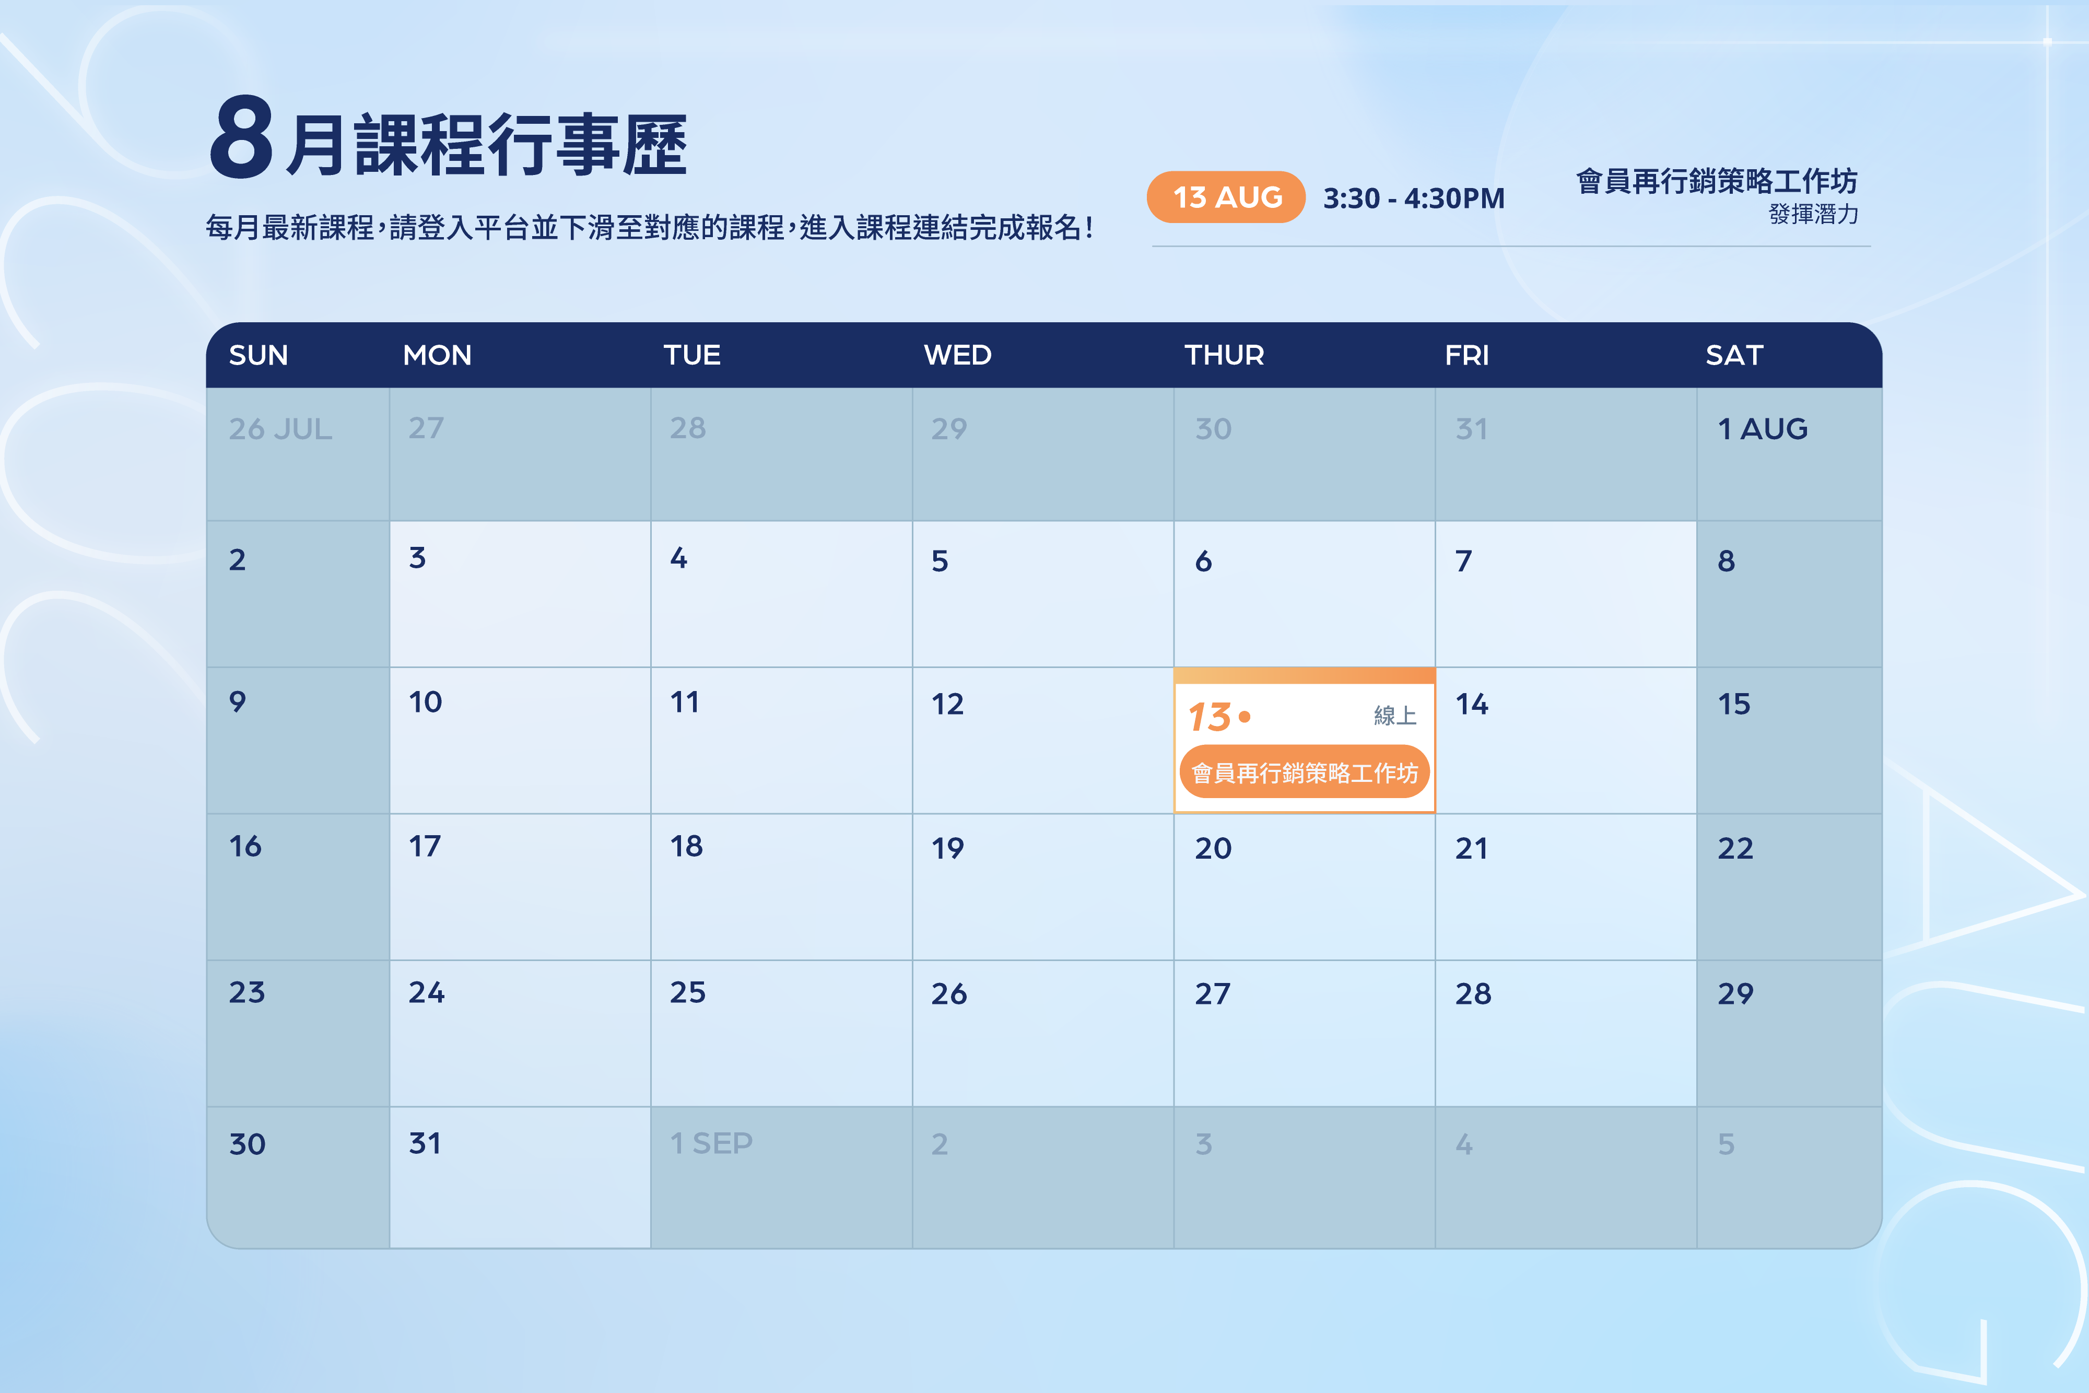
Task: Click Monday date 24
Action: (x=426, y=991)
